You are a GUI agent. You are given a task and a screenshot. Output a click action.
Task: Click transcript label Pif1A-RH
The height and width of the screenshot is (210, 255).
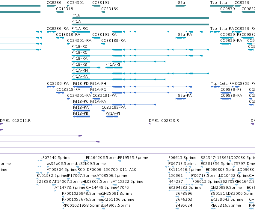point(80,70)
